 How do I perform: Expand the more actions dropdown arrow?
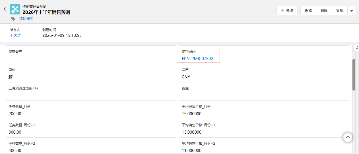(352, 10)
